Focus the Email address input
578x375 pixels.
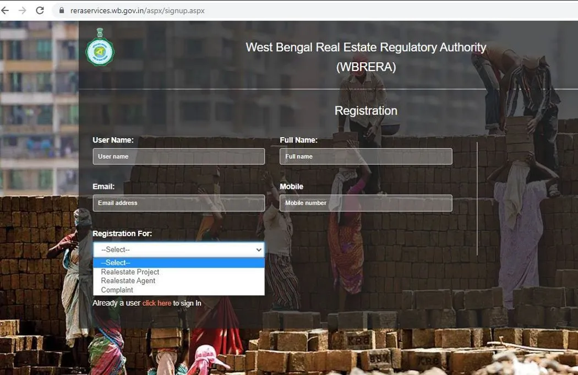click(178, 203)
